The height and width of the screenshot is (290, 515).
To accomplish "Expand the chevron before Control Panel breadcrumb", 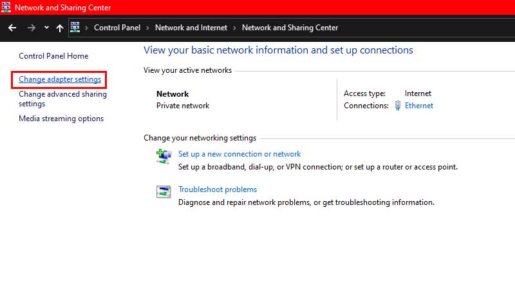I will tap(87, 28).
